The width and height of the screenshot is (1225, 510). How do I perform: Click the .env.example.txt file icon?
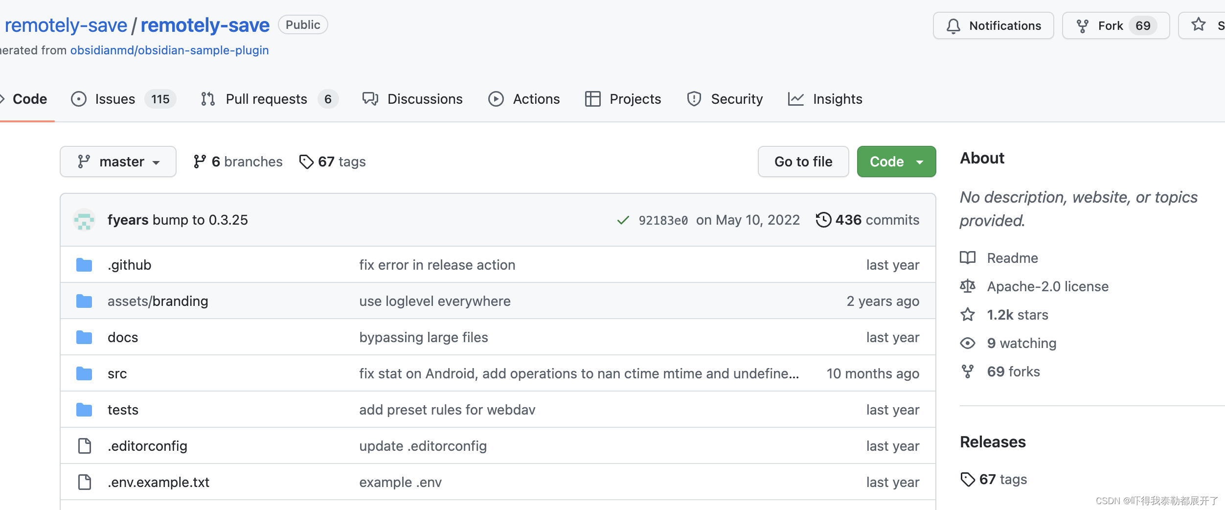(x=85, y=482)
